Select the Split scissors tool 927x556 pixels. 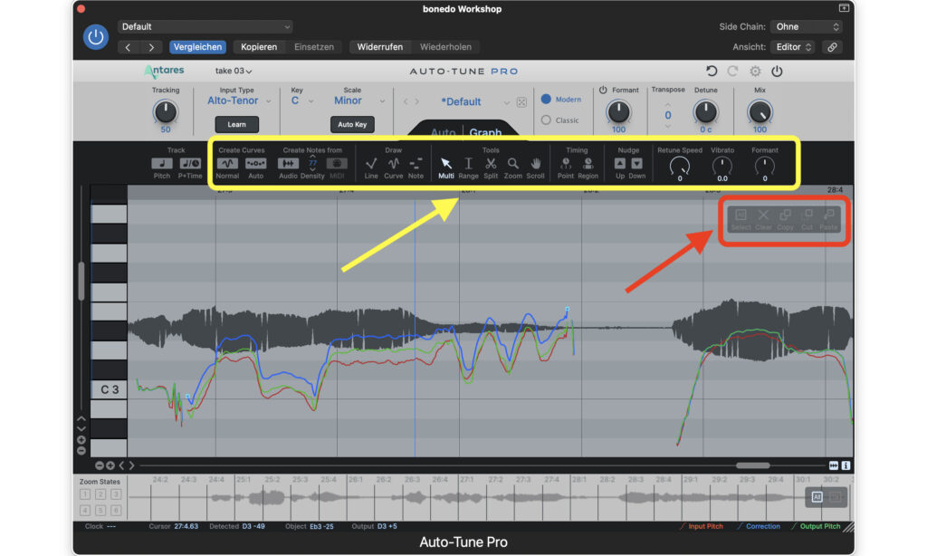tap(491, 164)
